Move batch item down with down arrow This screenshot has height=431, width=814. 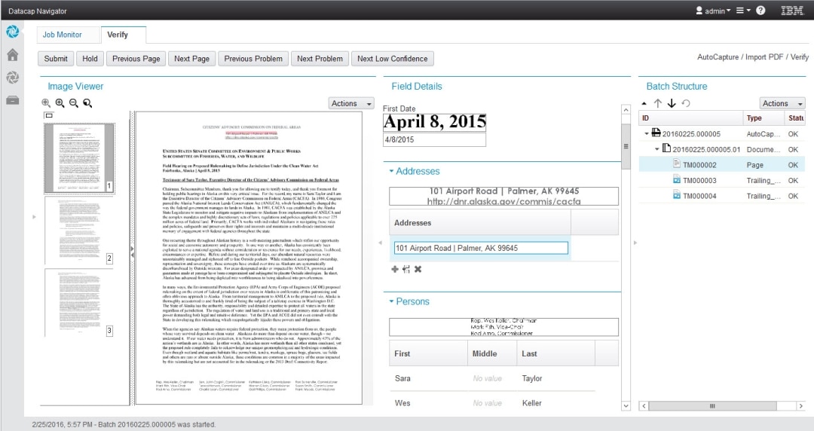point(672,103)
